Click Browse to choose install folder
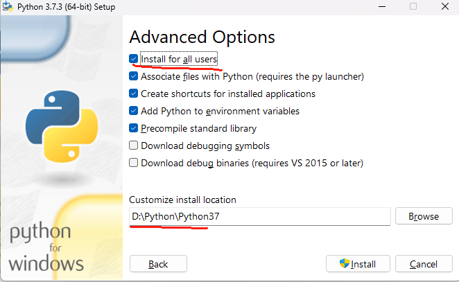 [424, 216]
